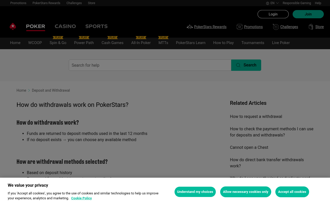The image size is (330, 206).
Task: Open the MTTs menu item
Action: pos(163,43)
